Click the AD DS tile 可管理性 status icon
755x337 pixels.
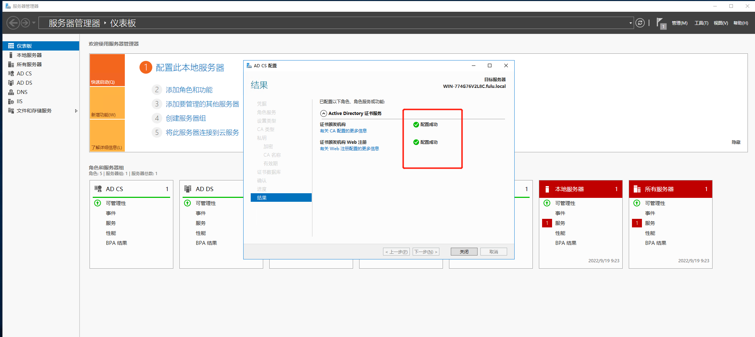click(x=187, y=203)
